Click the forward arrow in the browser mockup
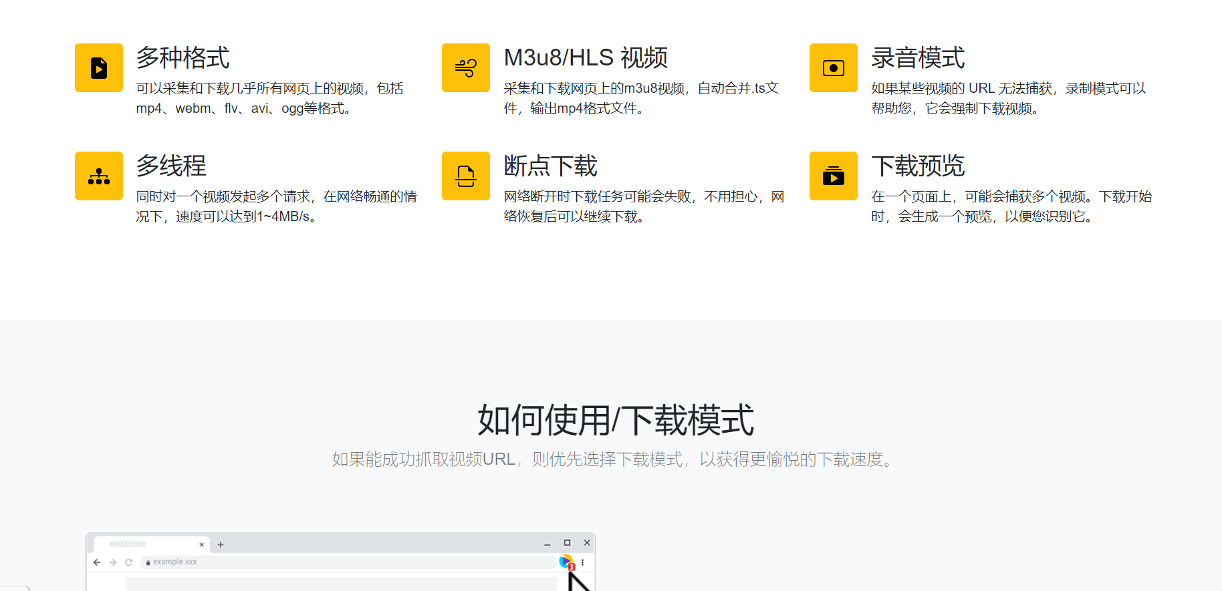Viewport: 1222px width, 591px height. click(113, 562)
